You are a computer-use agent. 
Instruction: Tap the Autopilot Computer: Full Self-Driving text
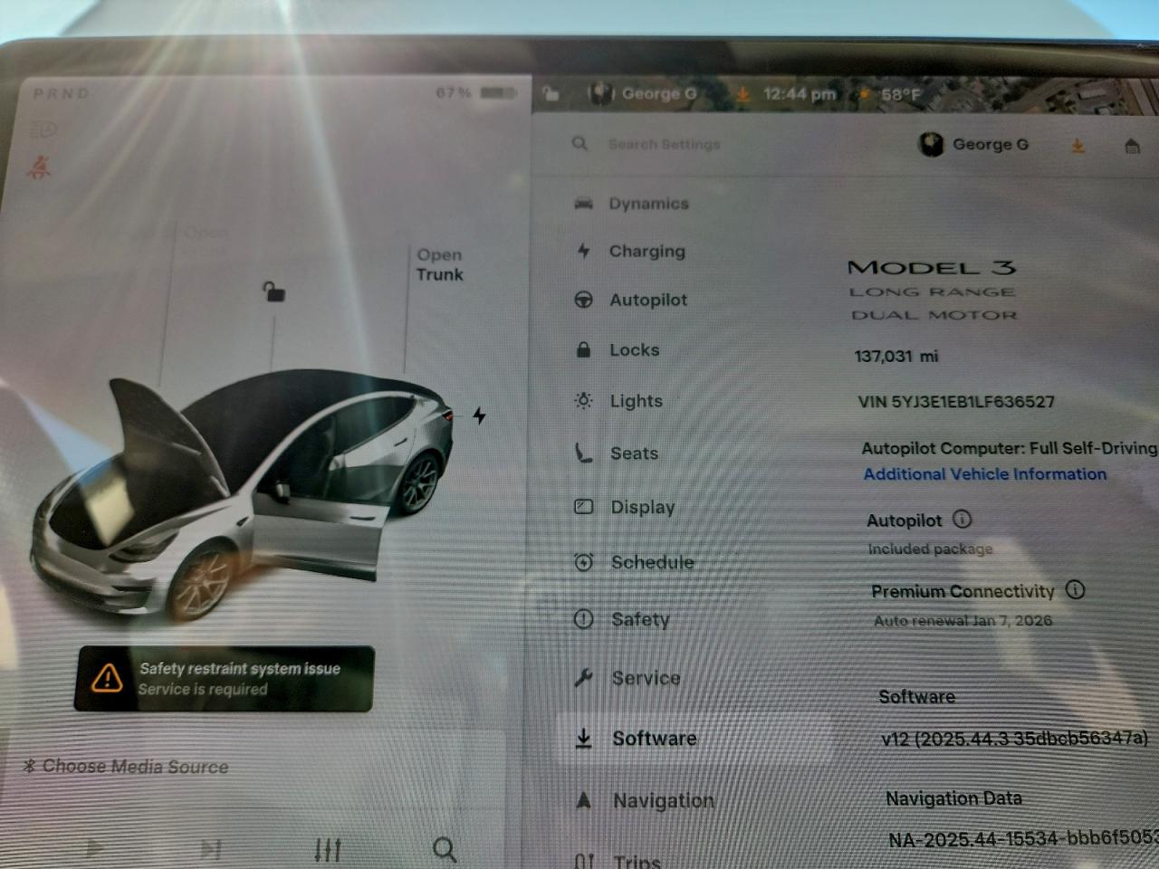click(1009, 448)
